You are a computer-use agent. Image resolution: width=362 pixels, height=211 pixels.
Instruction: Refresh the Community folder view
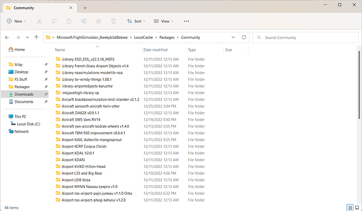[244, 37]
